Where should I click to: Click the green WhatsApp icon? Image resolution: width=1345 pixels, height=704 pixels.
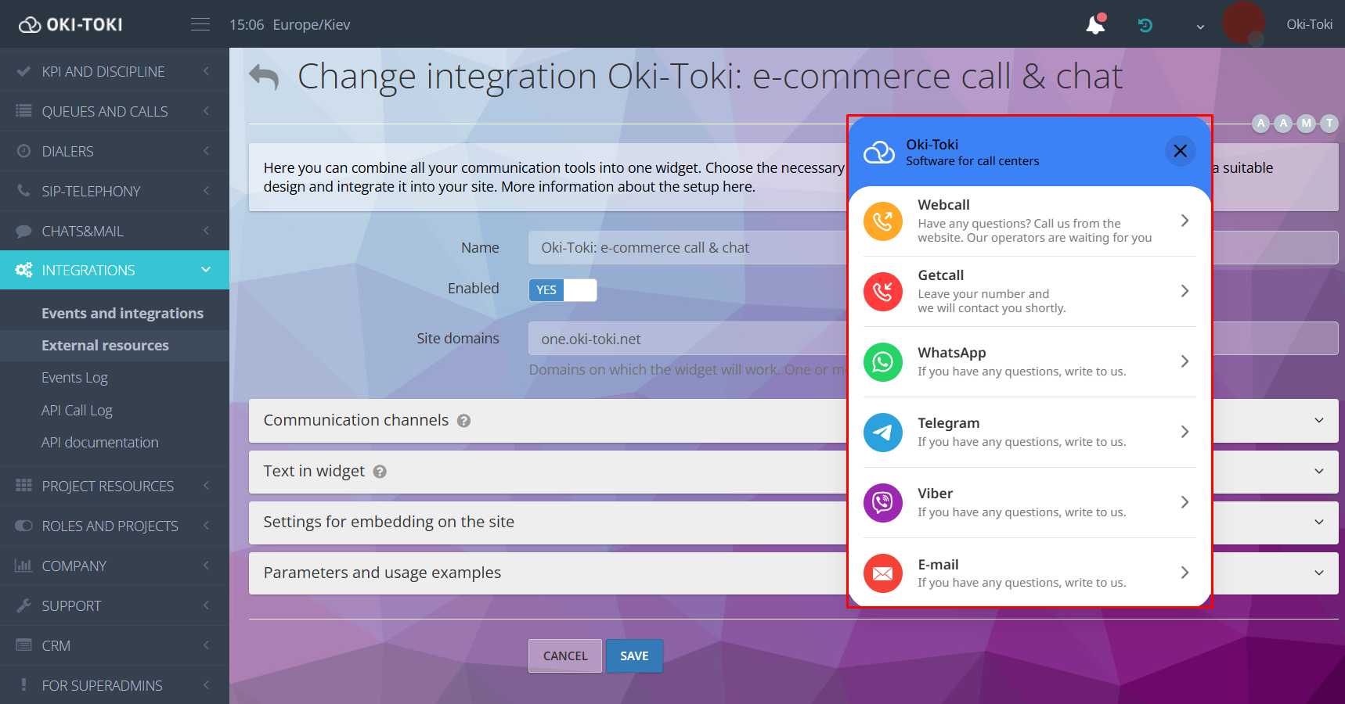(x=882, y=362)
